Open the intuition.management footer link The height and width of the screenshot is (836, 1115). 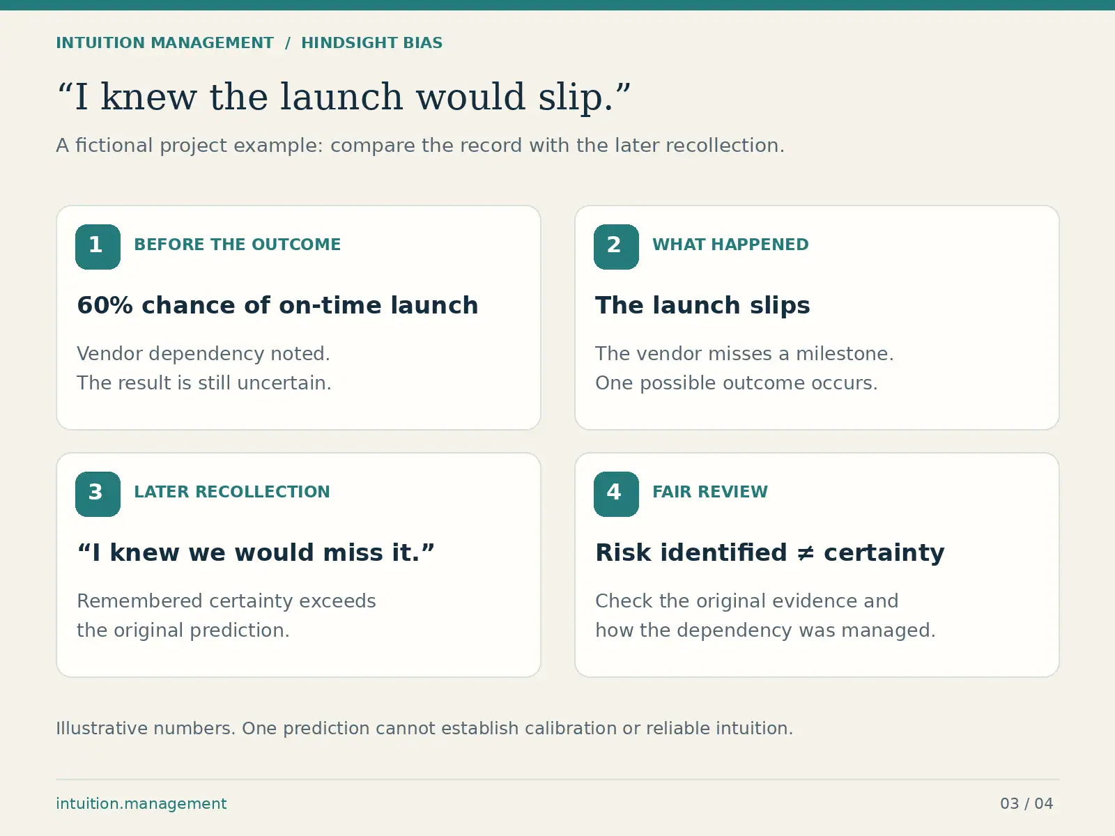pyautogui.click(x=141, y=803)
